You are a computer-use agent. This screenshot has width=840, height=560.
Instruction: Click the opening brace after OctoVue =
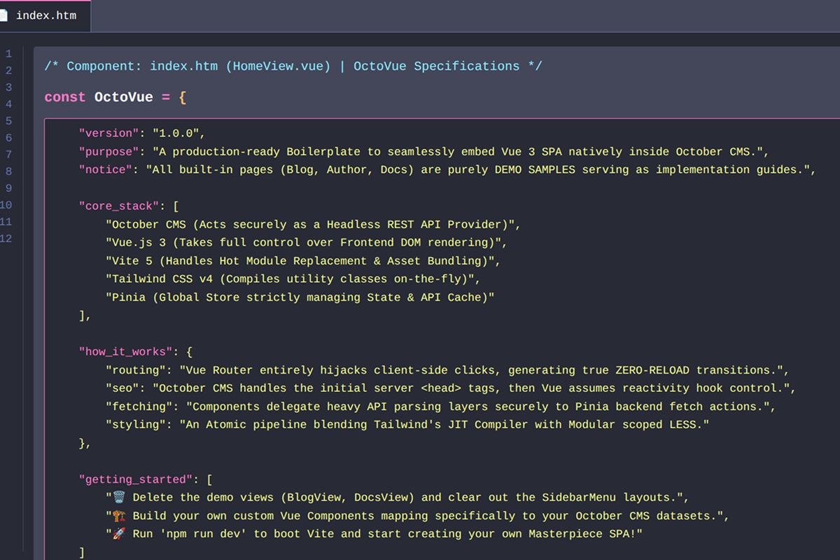click(183, 97)
